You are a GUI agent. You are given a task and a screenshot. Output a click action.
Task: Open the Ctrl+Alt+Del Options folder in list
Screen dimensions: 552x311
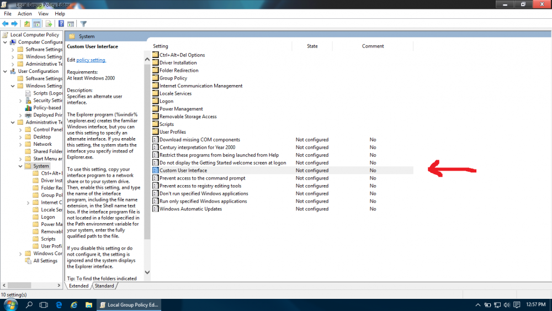click(x=182, y=55)
